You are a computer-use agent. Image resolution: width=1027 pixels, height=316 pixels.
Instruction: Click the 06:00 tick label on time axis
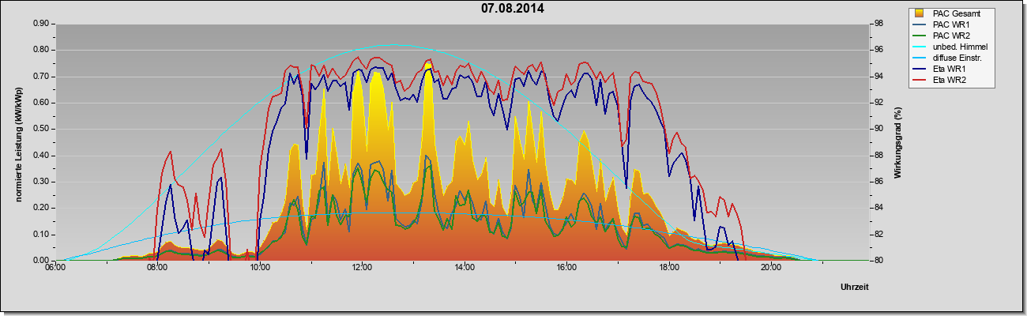(55, 269)
